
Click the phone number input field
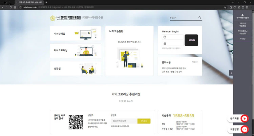124,121
